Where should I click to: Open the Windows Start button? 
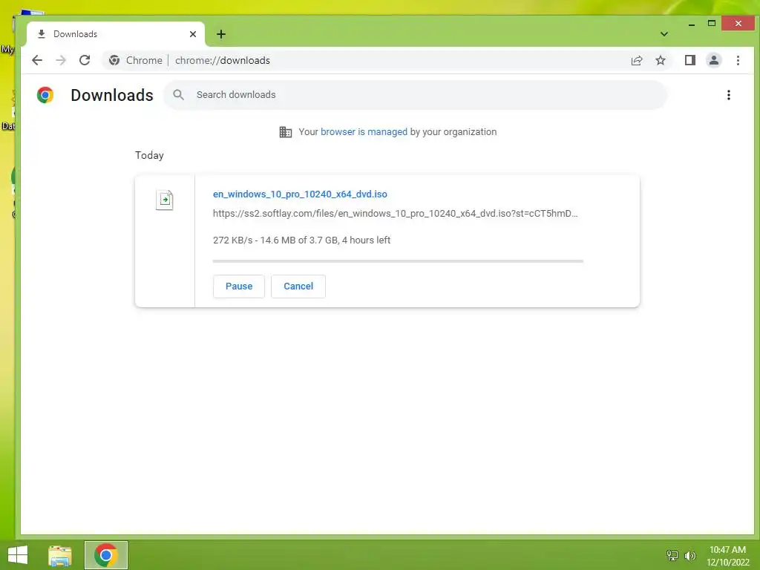pos(18,555)
